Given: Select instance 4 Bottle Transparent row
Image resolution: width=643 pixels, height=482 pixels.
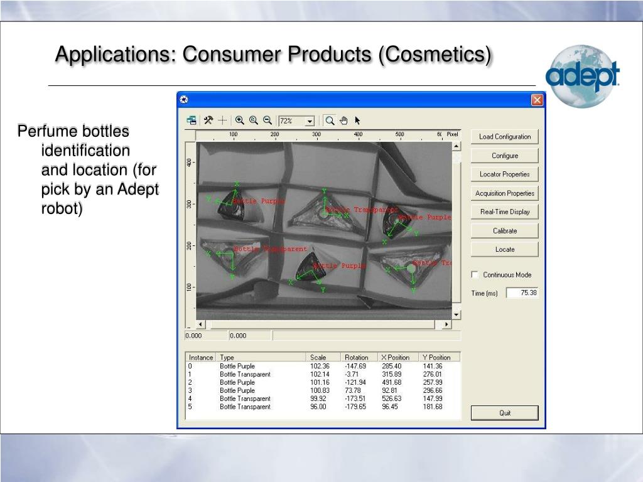Looking at the screenshot, I should click(x=323, y=399).
